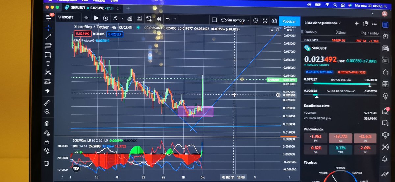Toggle the watchlist panel icon
This screenshot has width=395, height=182.
pos(385,25)
